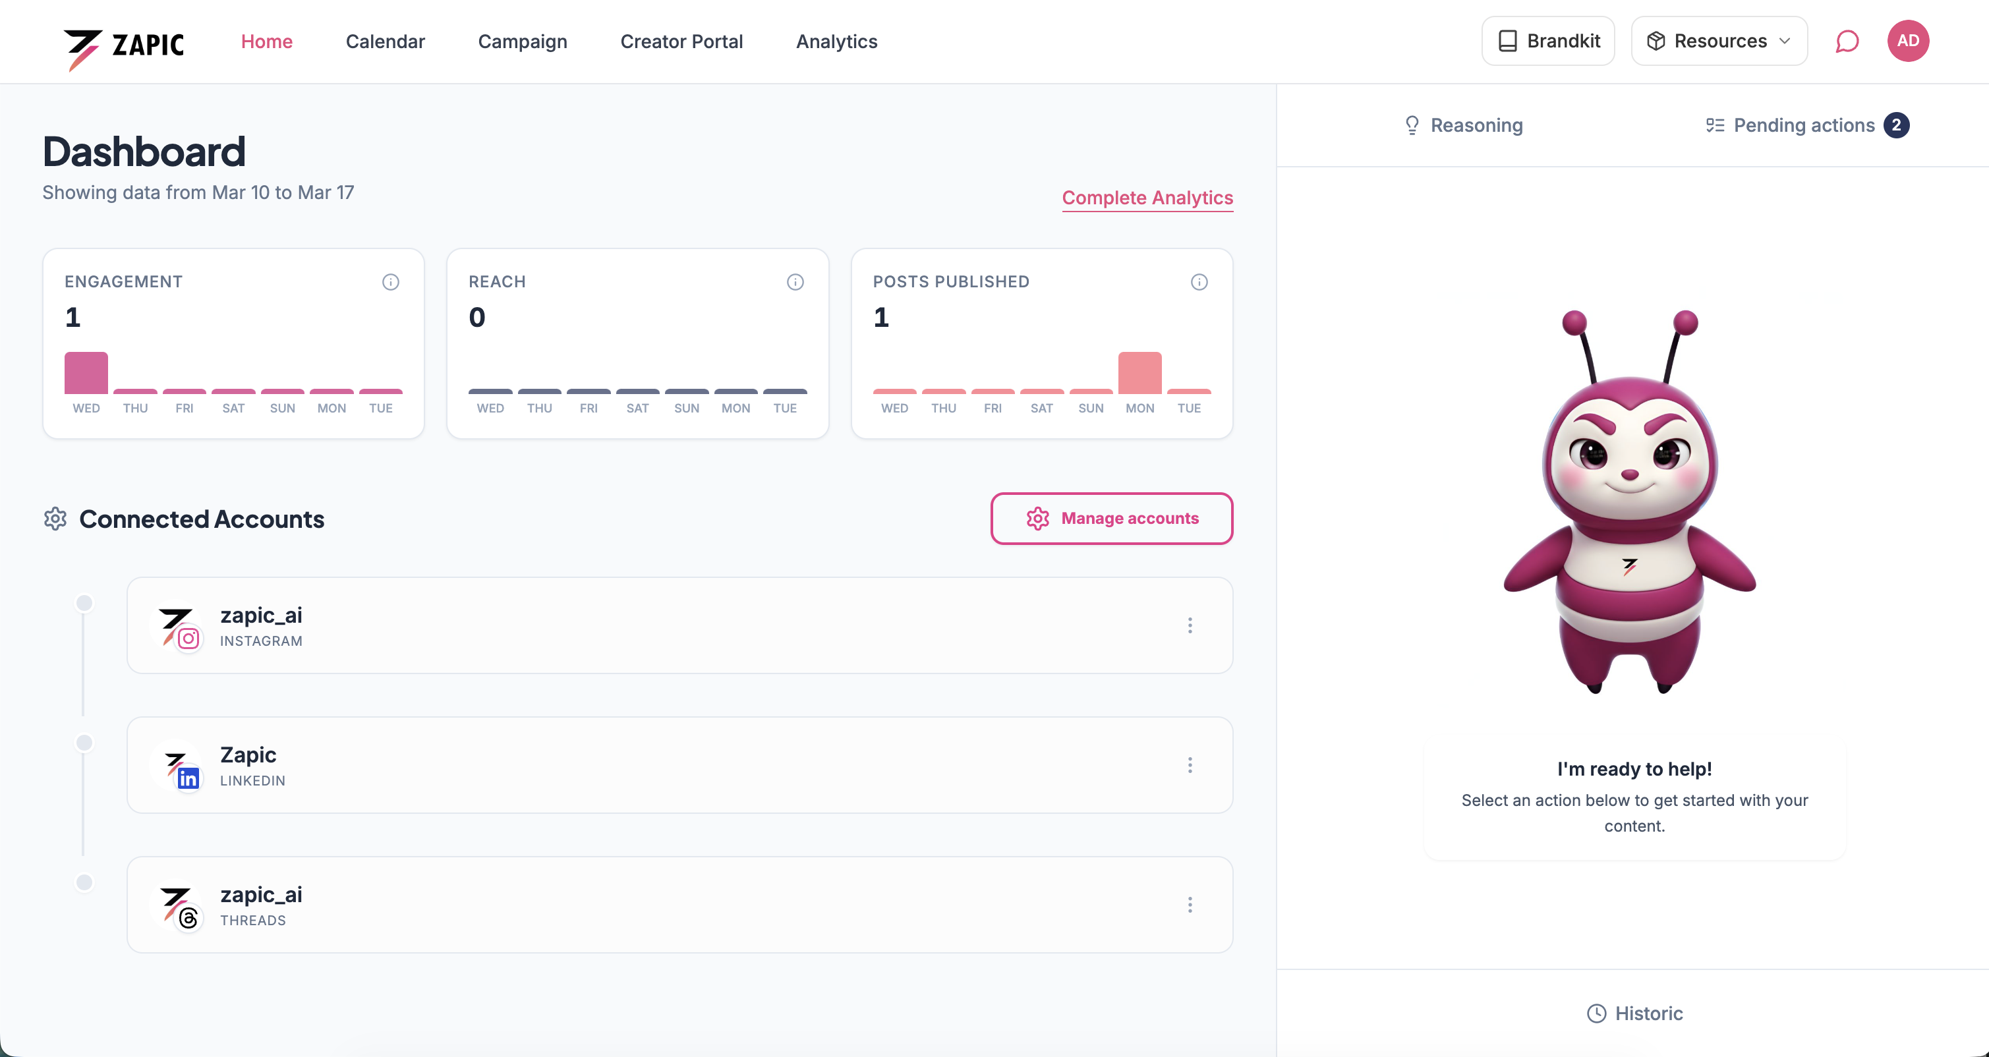Click the gear icon beside Connected Accounts
This screenshot has height=1057, width=1989.
(x=55, y=519)
